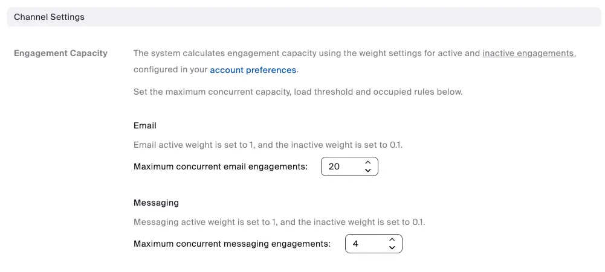The width and height of the screenshot is (605, 272).
Task: Click the Maximum concurrent messaging engagements label
Action: (232, 244)
